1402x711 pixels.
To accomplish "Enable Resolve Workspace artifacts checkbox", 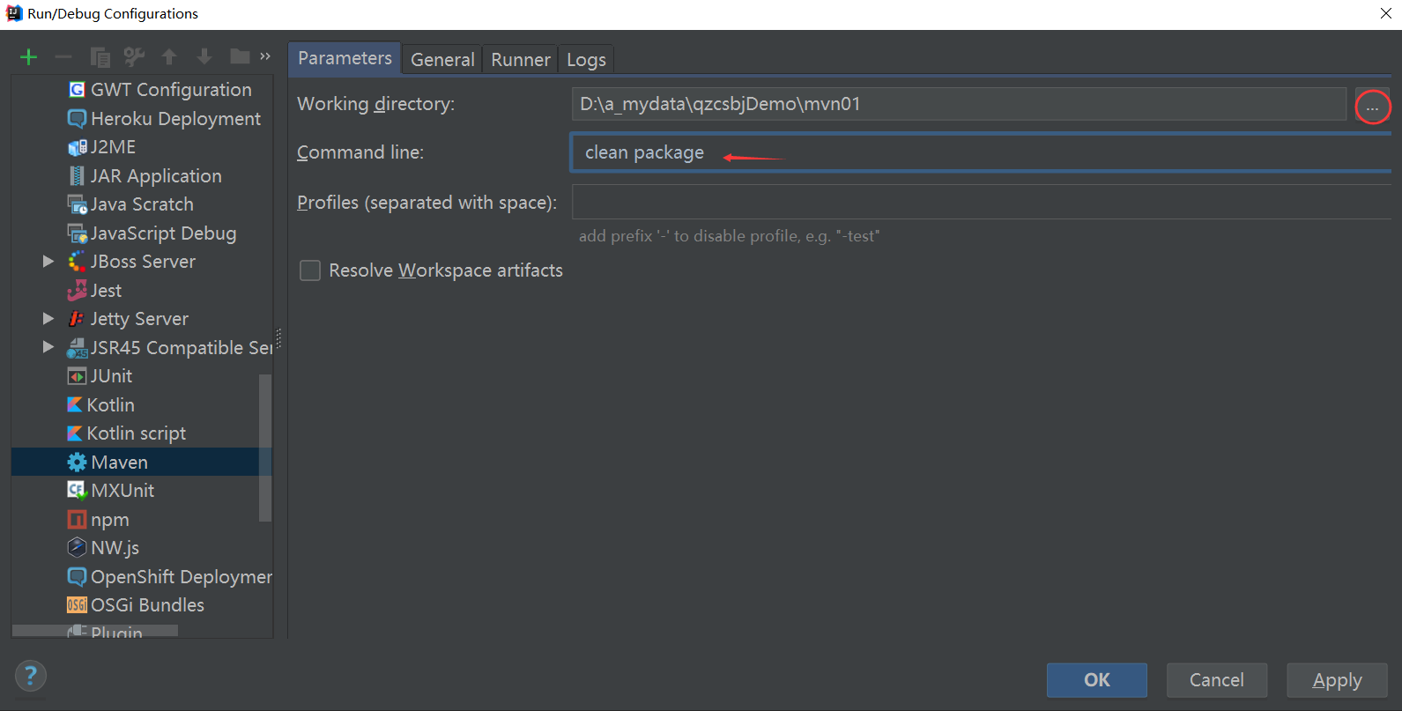I will pos(310,270).
